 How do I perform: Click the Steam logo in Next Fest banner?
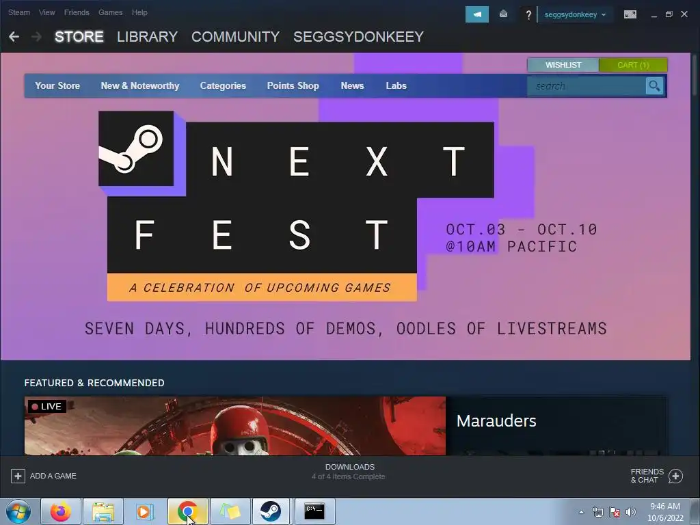pos(136,148)
